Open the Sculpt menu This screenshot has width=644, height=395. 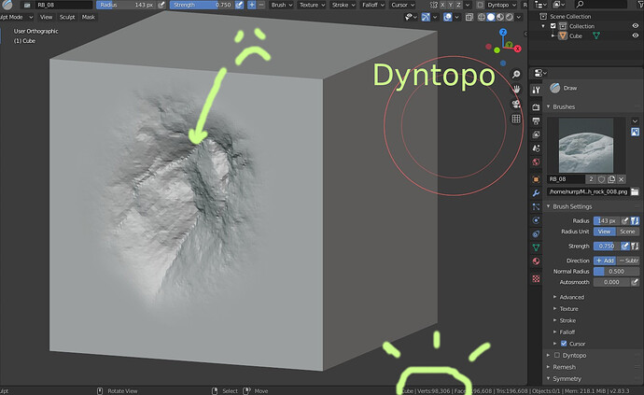tap(67, 17)
